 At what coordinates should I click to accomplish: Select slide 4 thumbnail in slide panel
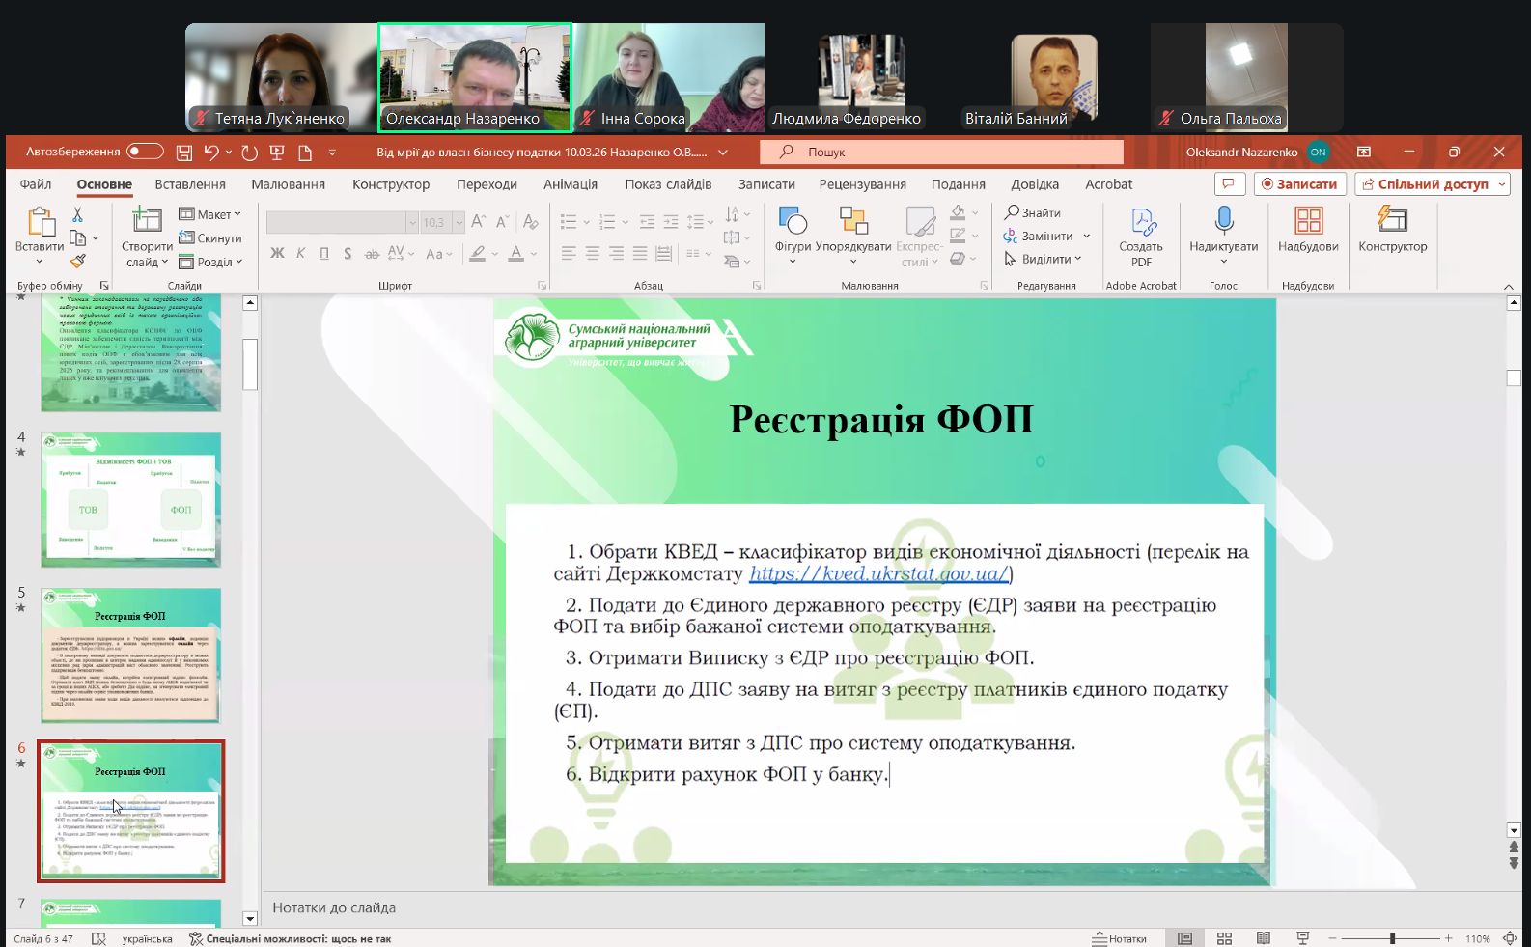click(x=130, y=499)
